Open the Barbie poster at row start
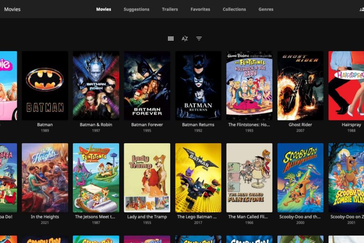 (x=8, y=86)
